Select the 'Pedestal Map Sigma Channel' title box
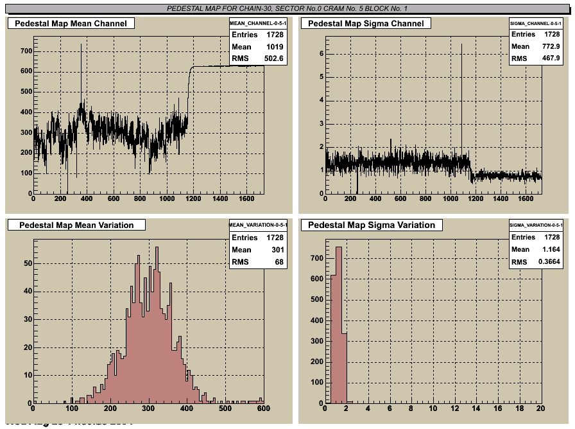Screen dimensions: 575x429 (366, 24)
